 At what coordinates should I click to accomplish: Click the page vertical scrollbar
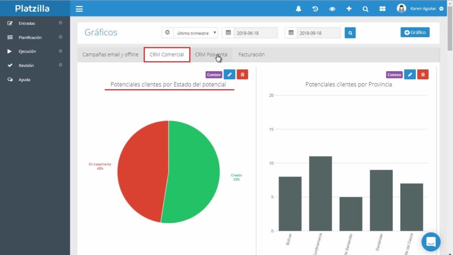tap(450, 27)
